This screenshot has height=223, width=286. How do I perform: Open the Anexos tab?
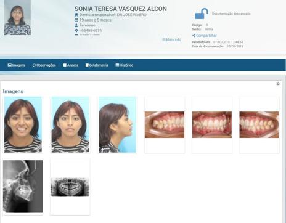click(71, 65)
